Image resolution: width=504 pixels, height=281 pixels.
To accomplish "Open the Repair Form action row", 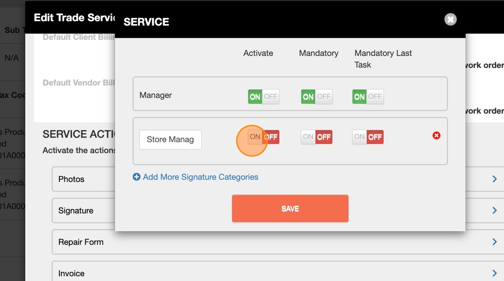I will click(81, 242).
